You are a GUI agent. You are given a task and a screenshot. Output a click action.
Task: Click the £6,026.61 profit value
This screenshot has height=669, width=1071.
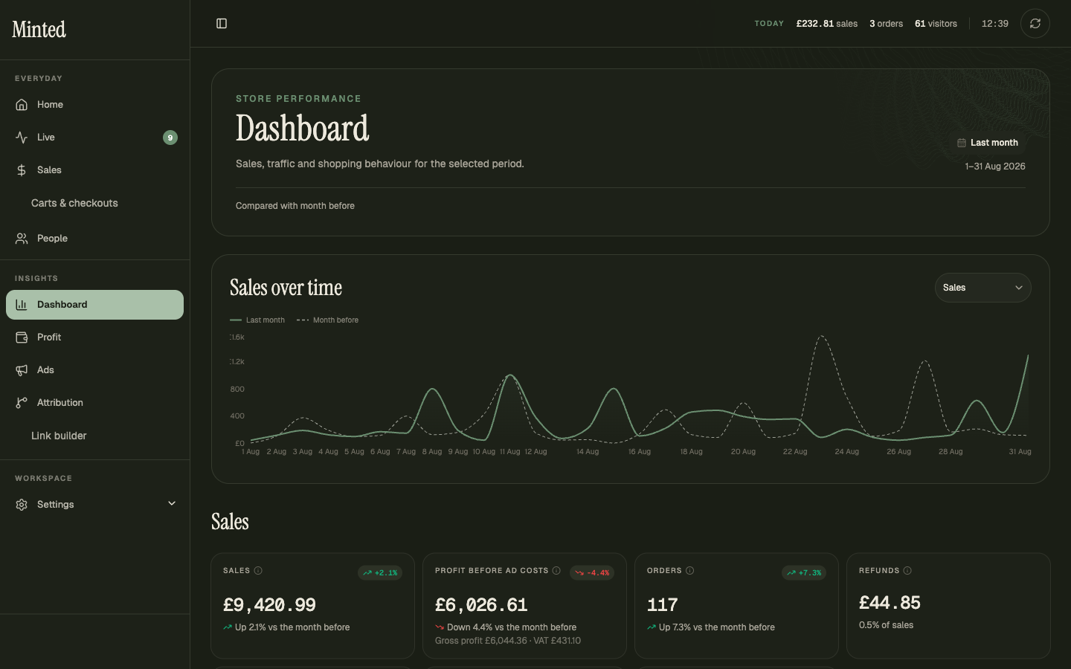[x=481, y=605]
